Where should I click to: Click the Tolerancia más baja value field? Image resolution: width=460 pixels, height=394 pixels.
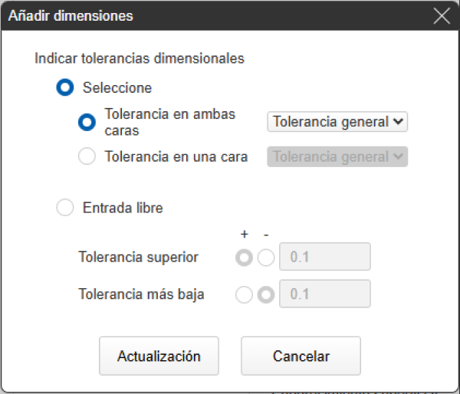[326, 294]
